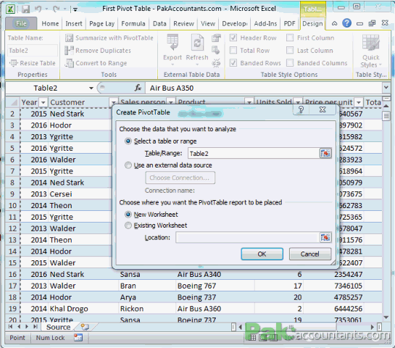The height and width of the screenshot is (348, 395).
Task: Choose the Existing Worksheet radio option
Action: tap(128, 225)
